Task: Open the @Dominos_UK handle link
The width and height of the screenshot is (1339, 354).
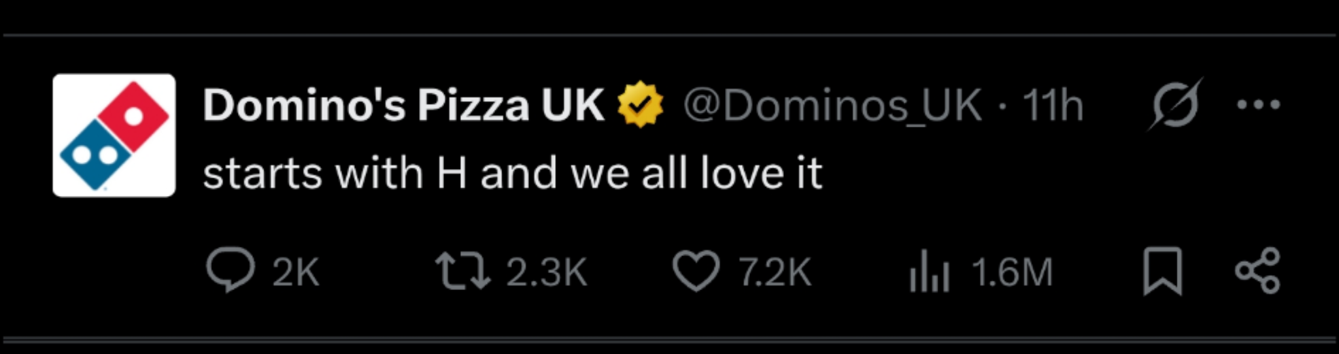Action: [832, 105]
